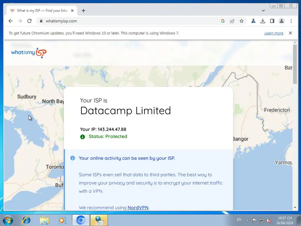View site security lock info
This screenshot has width=301, height=226.
(x=41, y=21)
